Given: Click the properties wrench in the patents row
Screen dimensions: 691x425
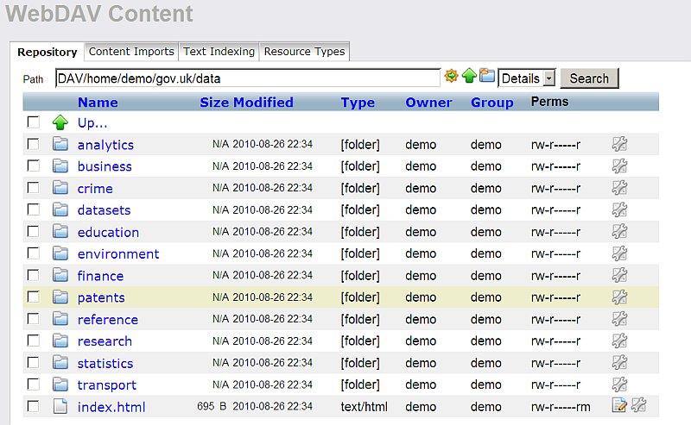Looking at the screenshot, I should (618, 297).
